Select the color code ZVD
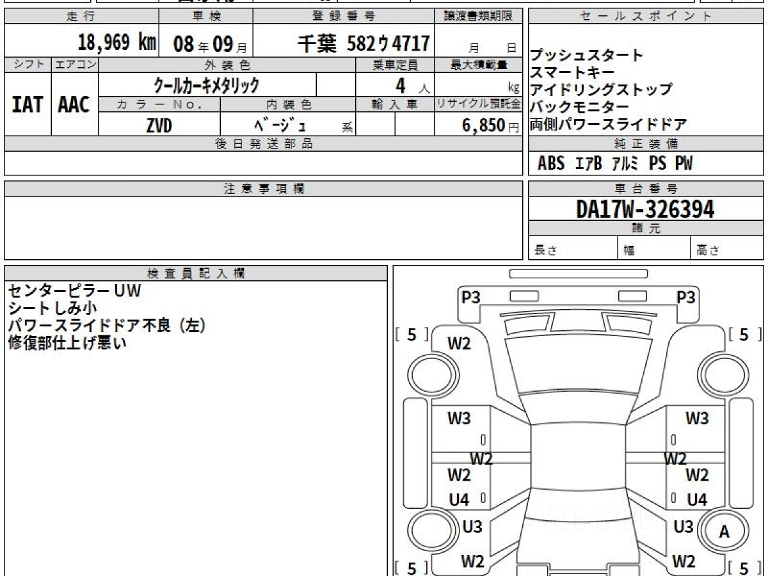The height and width of the screenshot is (576, 768). (x=159, y=126)
